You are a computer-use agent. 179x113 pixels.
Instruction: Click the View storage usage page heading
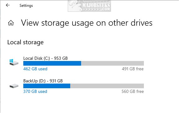pyautogui.click(x=87, y=23)
